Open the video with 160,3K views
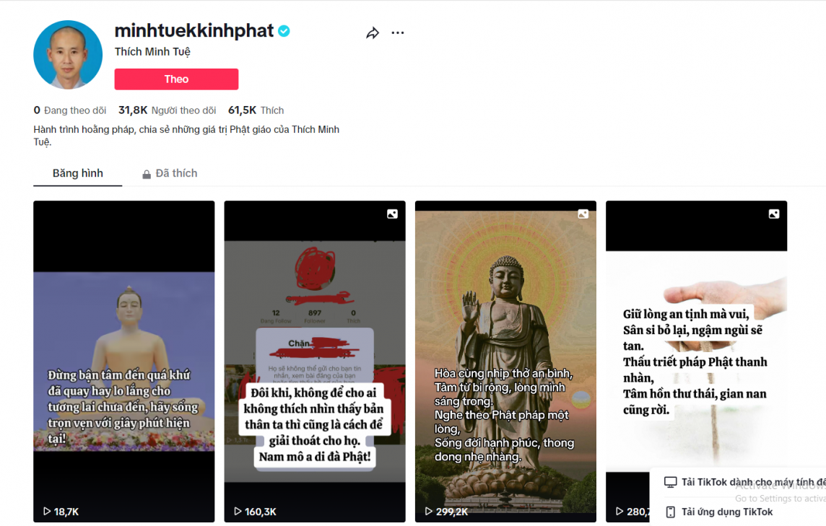The width and height of the screenshot is (826, 526). 315,361
